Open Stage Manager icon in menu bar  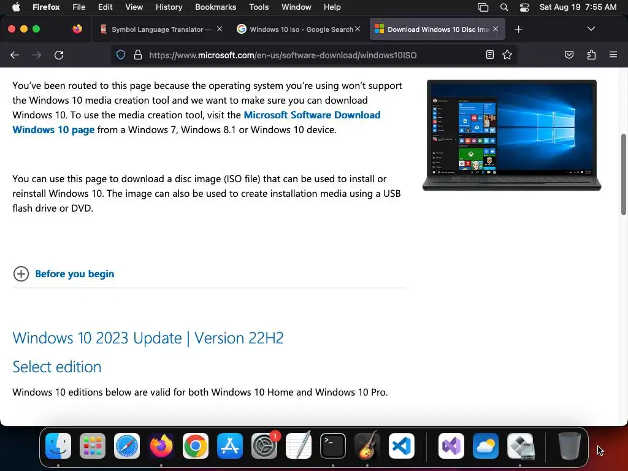[483, 7]
